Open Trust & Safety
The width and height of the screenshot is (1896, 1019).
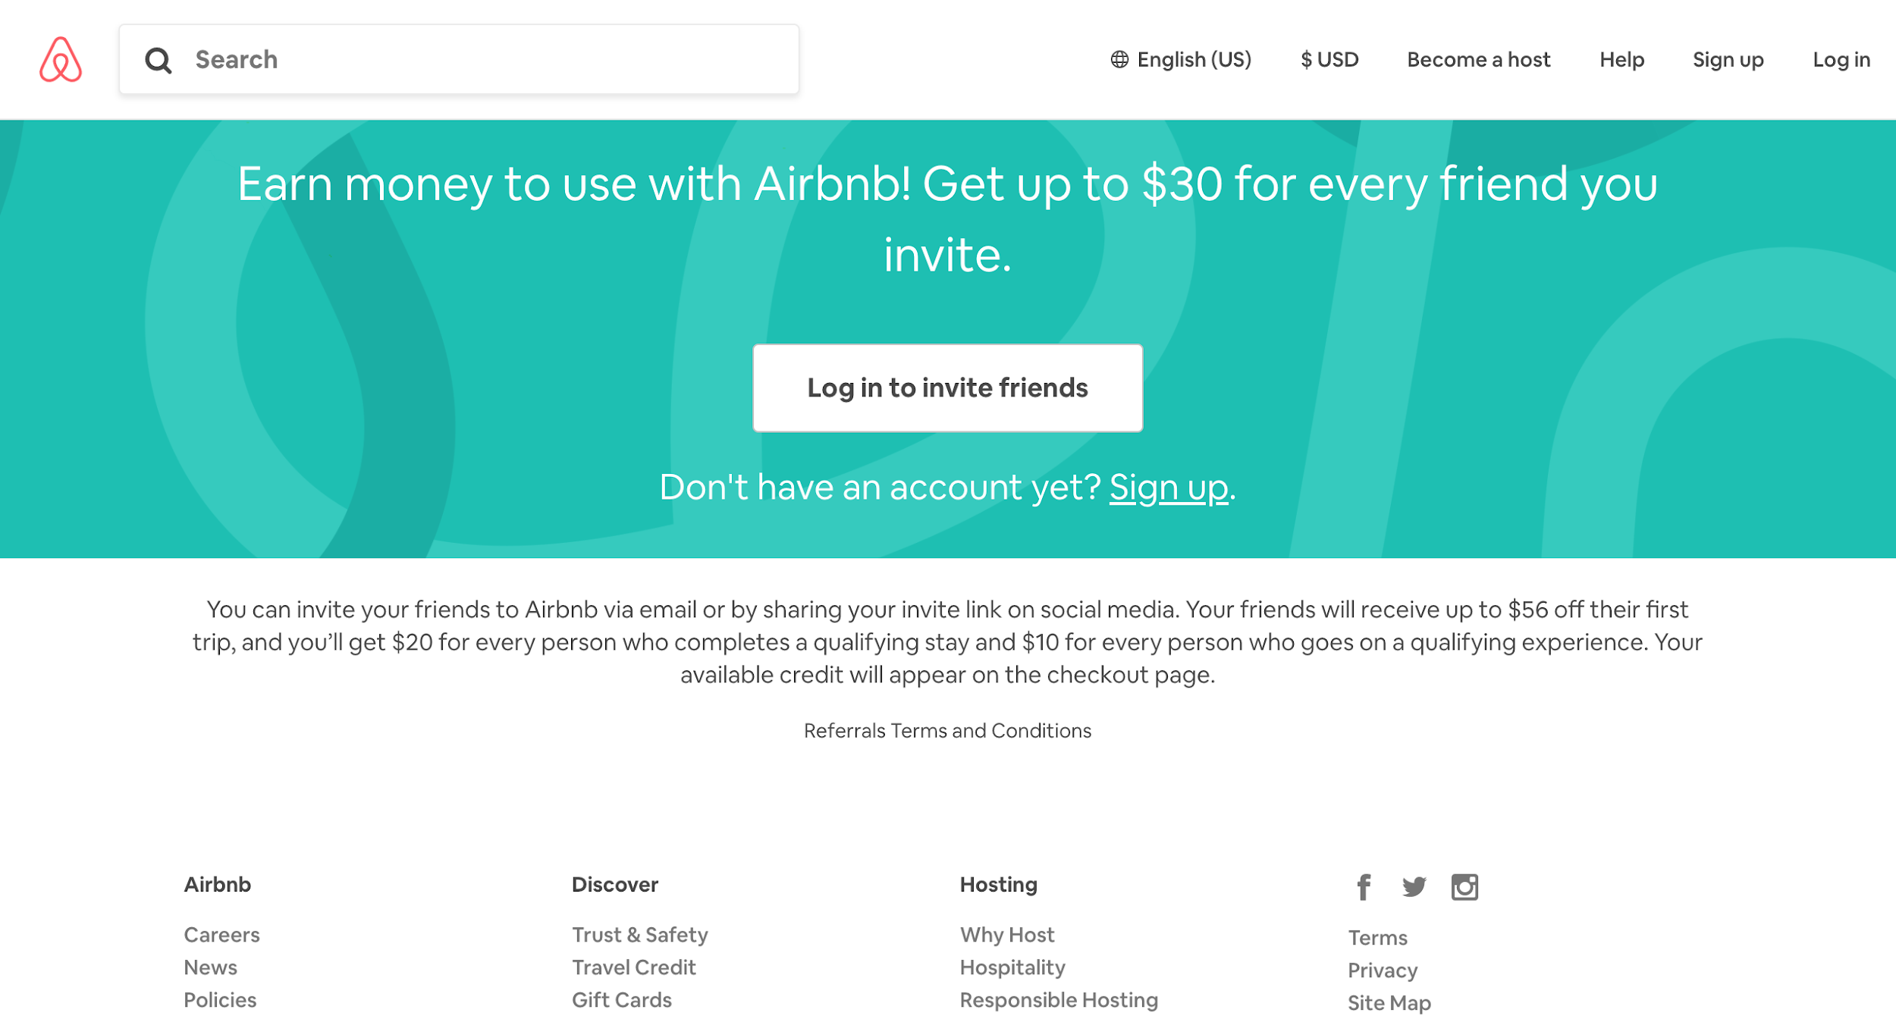point(639,934)
